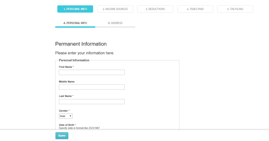Click the Gender field label
This screenshot has width=269, height=141.
coord(63,111)
